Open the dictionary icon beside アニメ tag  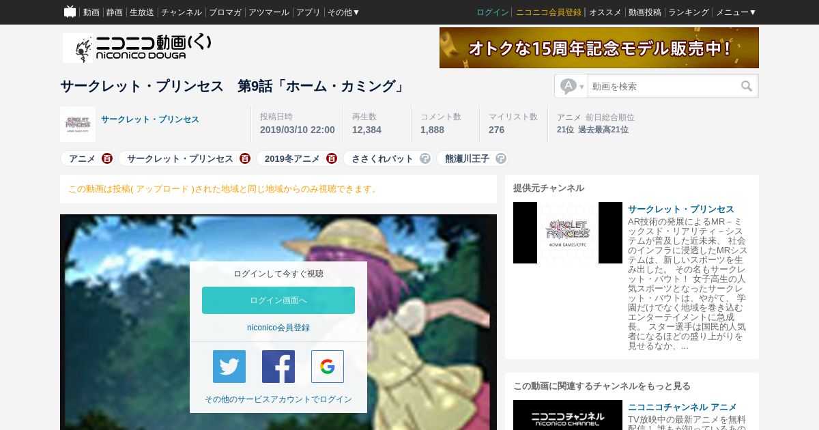[107, 158]
